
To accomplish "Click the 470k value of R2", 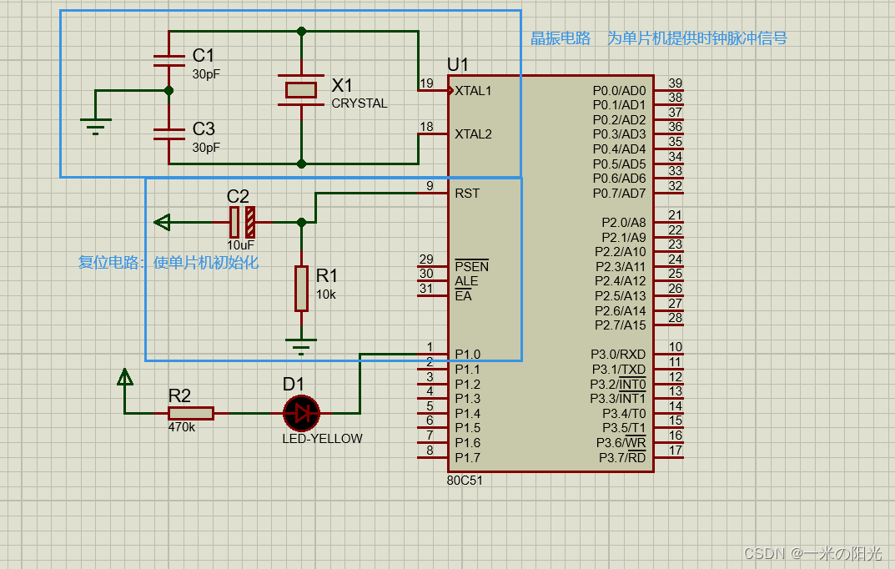I will pyautogui.click(x=182, y=427).
